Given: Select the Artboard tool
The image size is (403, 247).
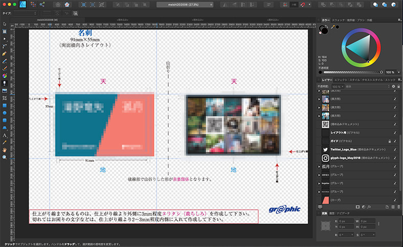Looking at the screenshot, I should [x=5, y=31].
